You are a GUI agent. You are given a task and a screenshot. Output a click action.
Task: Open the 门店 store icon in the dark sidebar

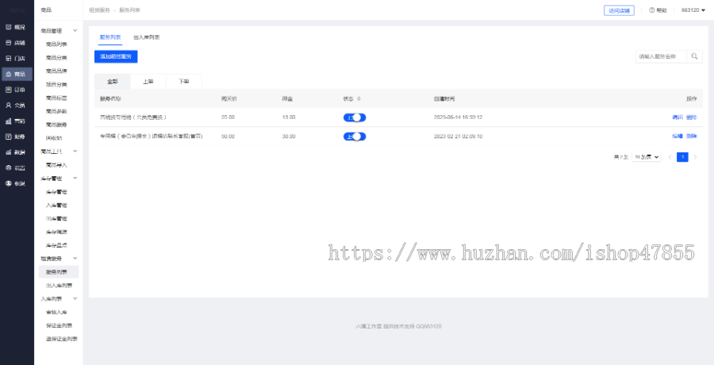tap(8, 59)
